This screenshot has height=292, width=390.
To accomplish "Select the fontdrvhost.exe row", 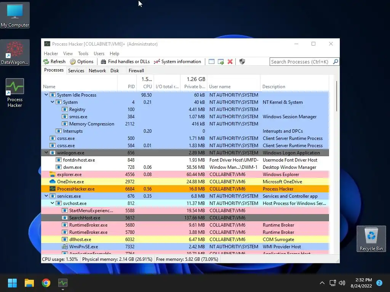I will coord(185,160).
